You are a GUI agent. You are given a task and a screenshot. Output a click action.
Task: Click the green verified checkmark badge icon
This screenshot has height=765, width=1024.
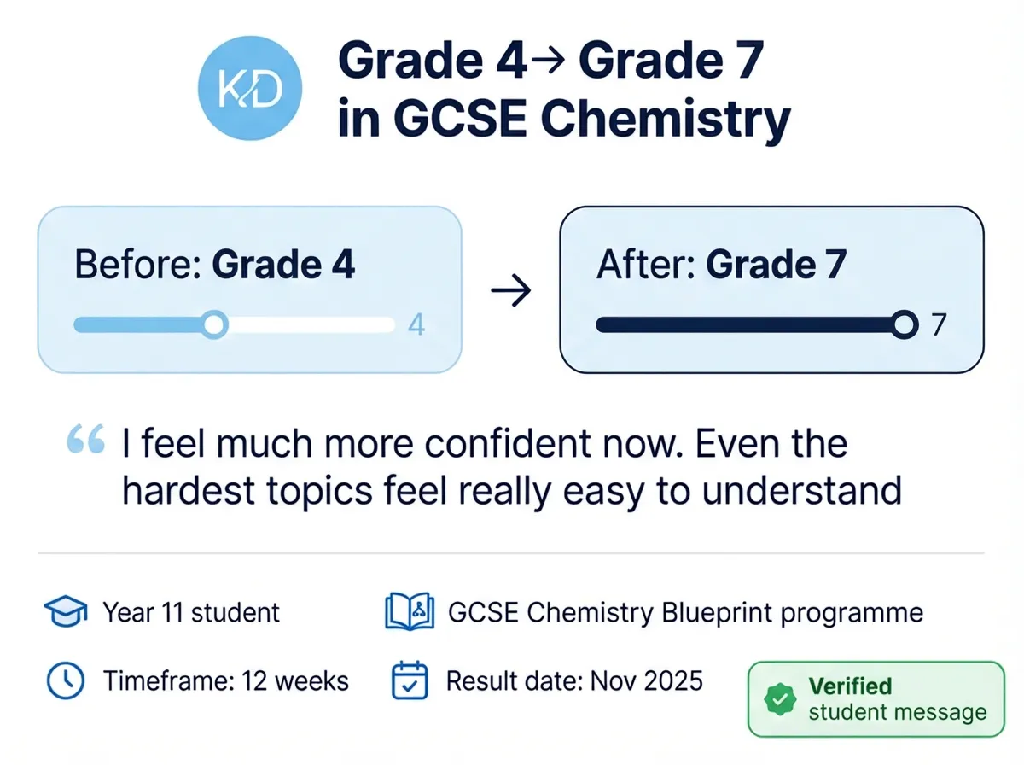(x=779, y=700)
